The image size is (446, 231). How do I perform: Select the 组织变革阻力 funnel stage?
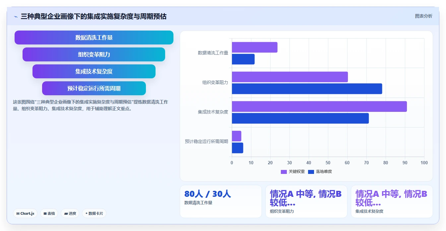point(94,54)
